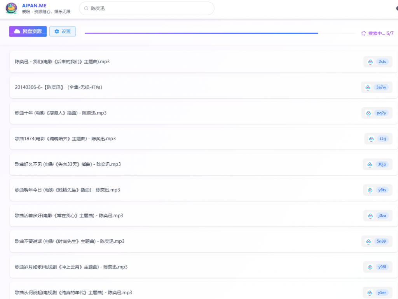Open 歌曲从何说起 纯真的年代 result

(73, 292)
